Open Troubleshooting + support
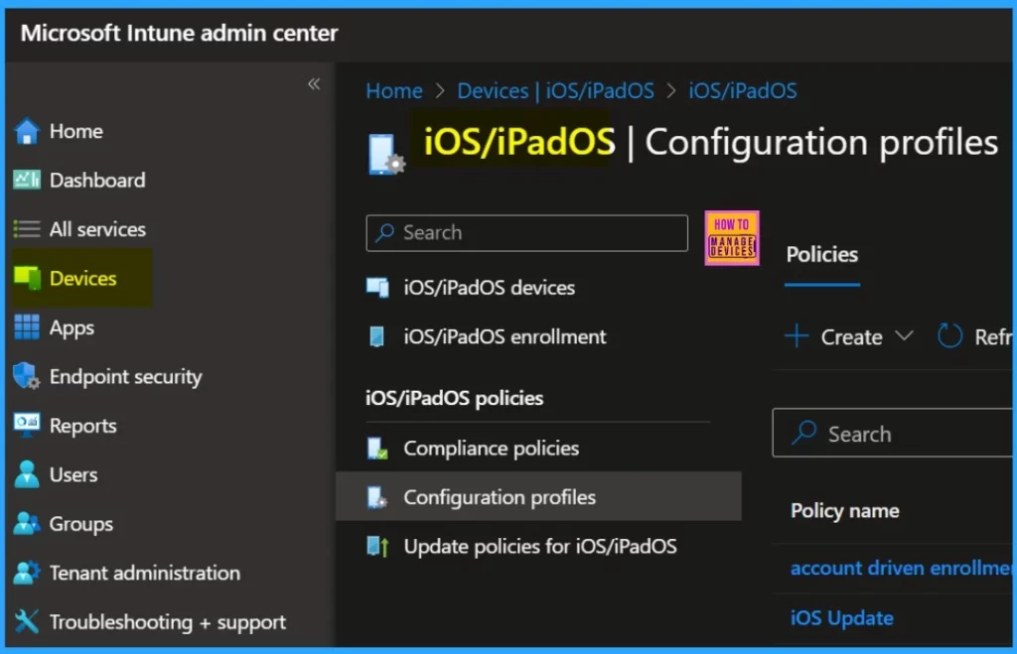The image size is (1017, 654). (167, 622)
